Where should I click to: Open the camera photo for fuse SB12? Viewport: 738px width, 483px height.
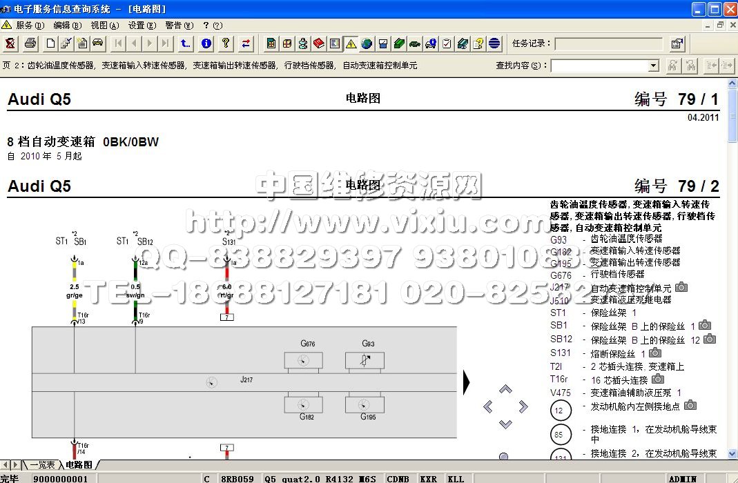(710, 339)
